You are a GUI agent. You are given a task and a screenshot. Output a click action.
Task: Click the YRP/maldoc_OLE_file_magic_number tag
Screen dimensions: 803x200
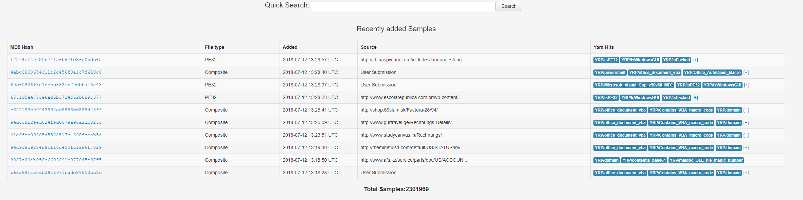[x=706, y=160]
